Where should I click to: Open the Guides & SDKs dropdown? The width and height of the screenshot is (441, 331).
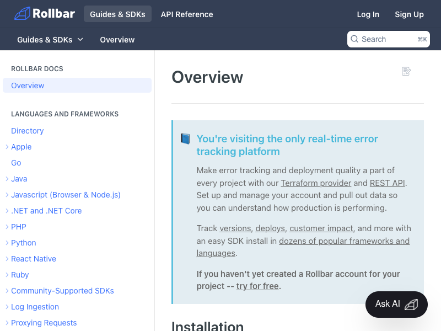[50, 40]
